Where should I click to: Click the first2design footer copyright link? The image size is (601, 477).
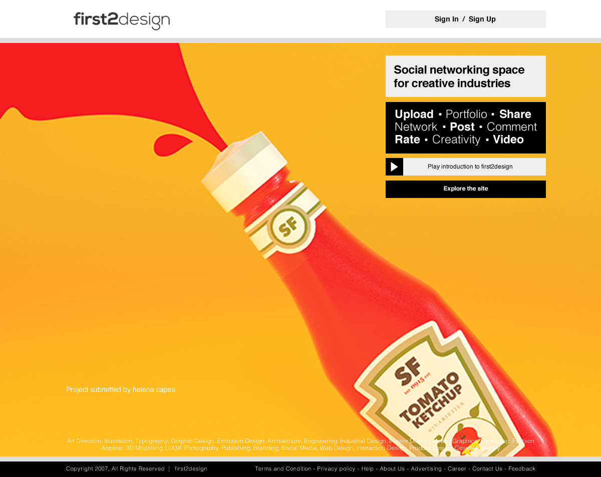[191, 468]
